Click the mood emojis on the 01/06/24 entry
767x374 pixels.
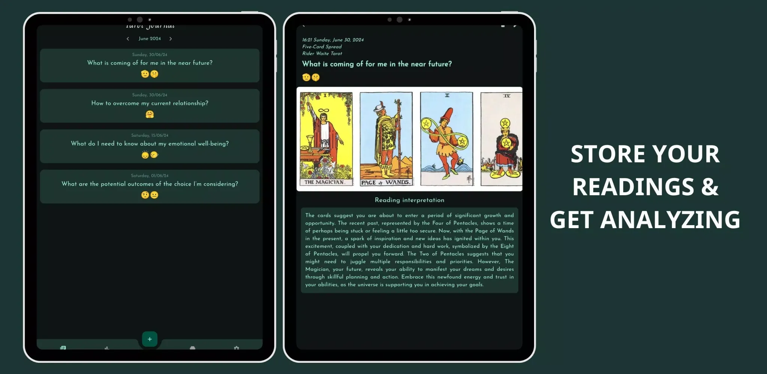150,195
